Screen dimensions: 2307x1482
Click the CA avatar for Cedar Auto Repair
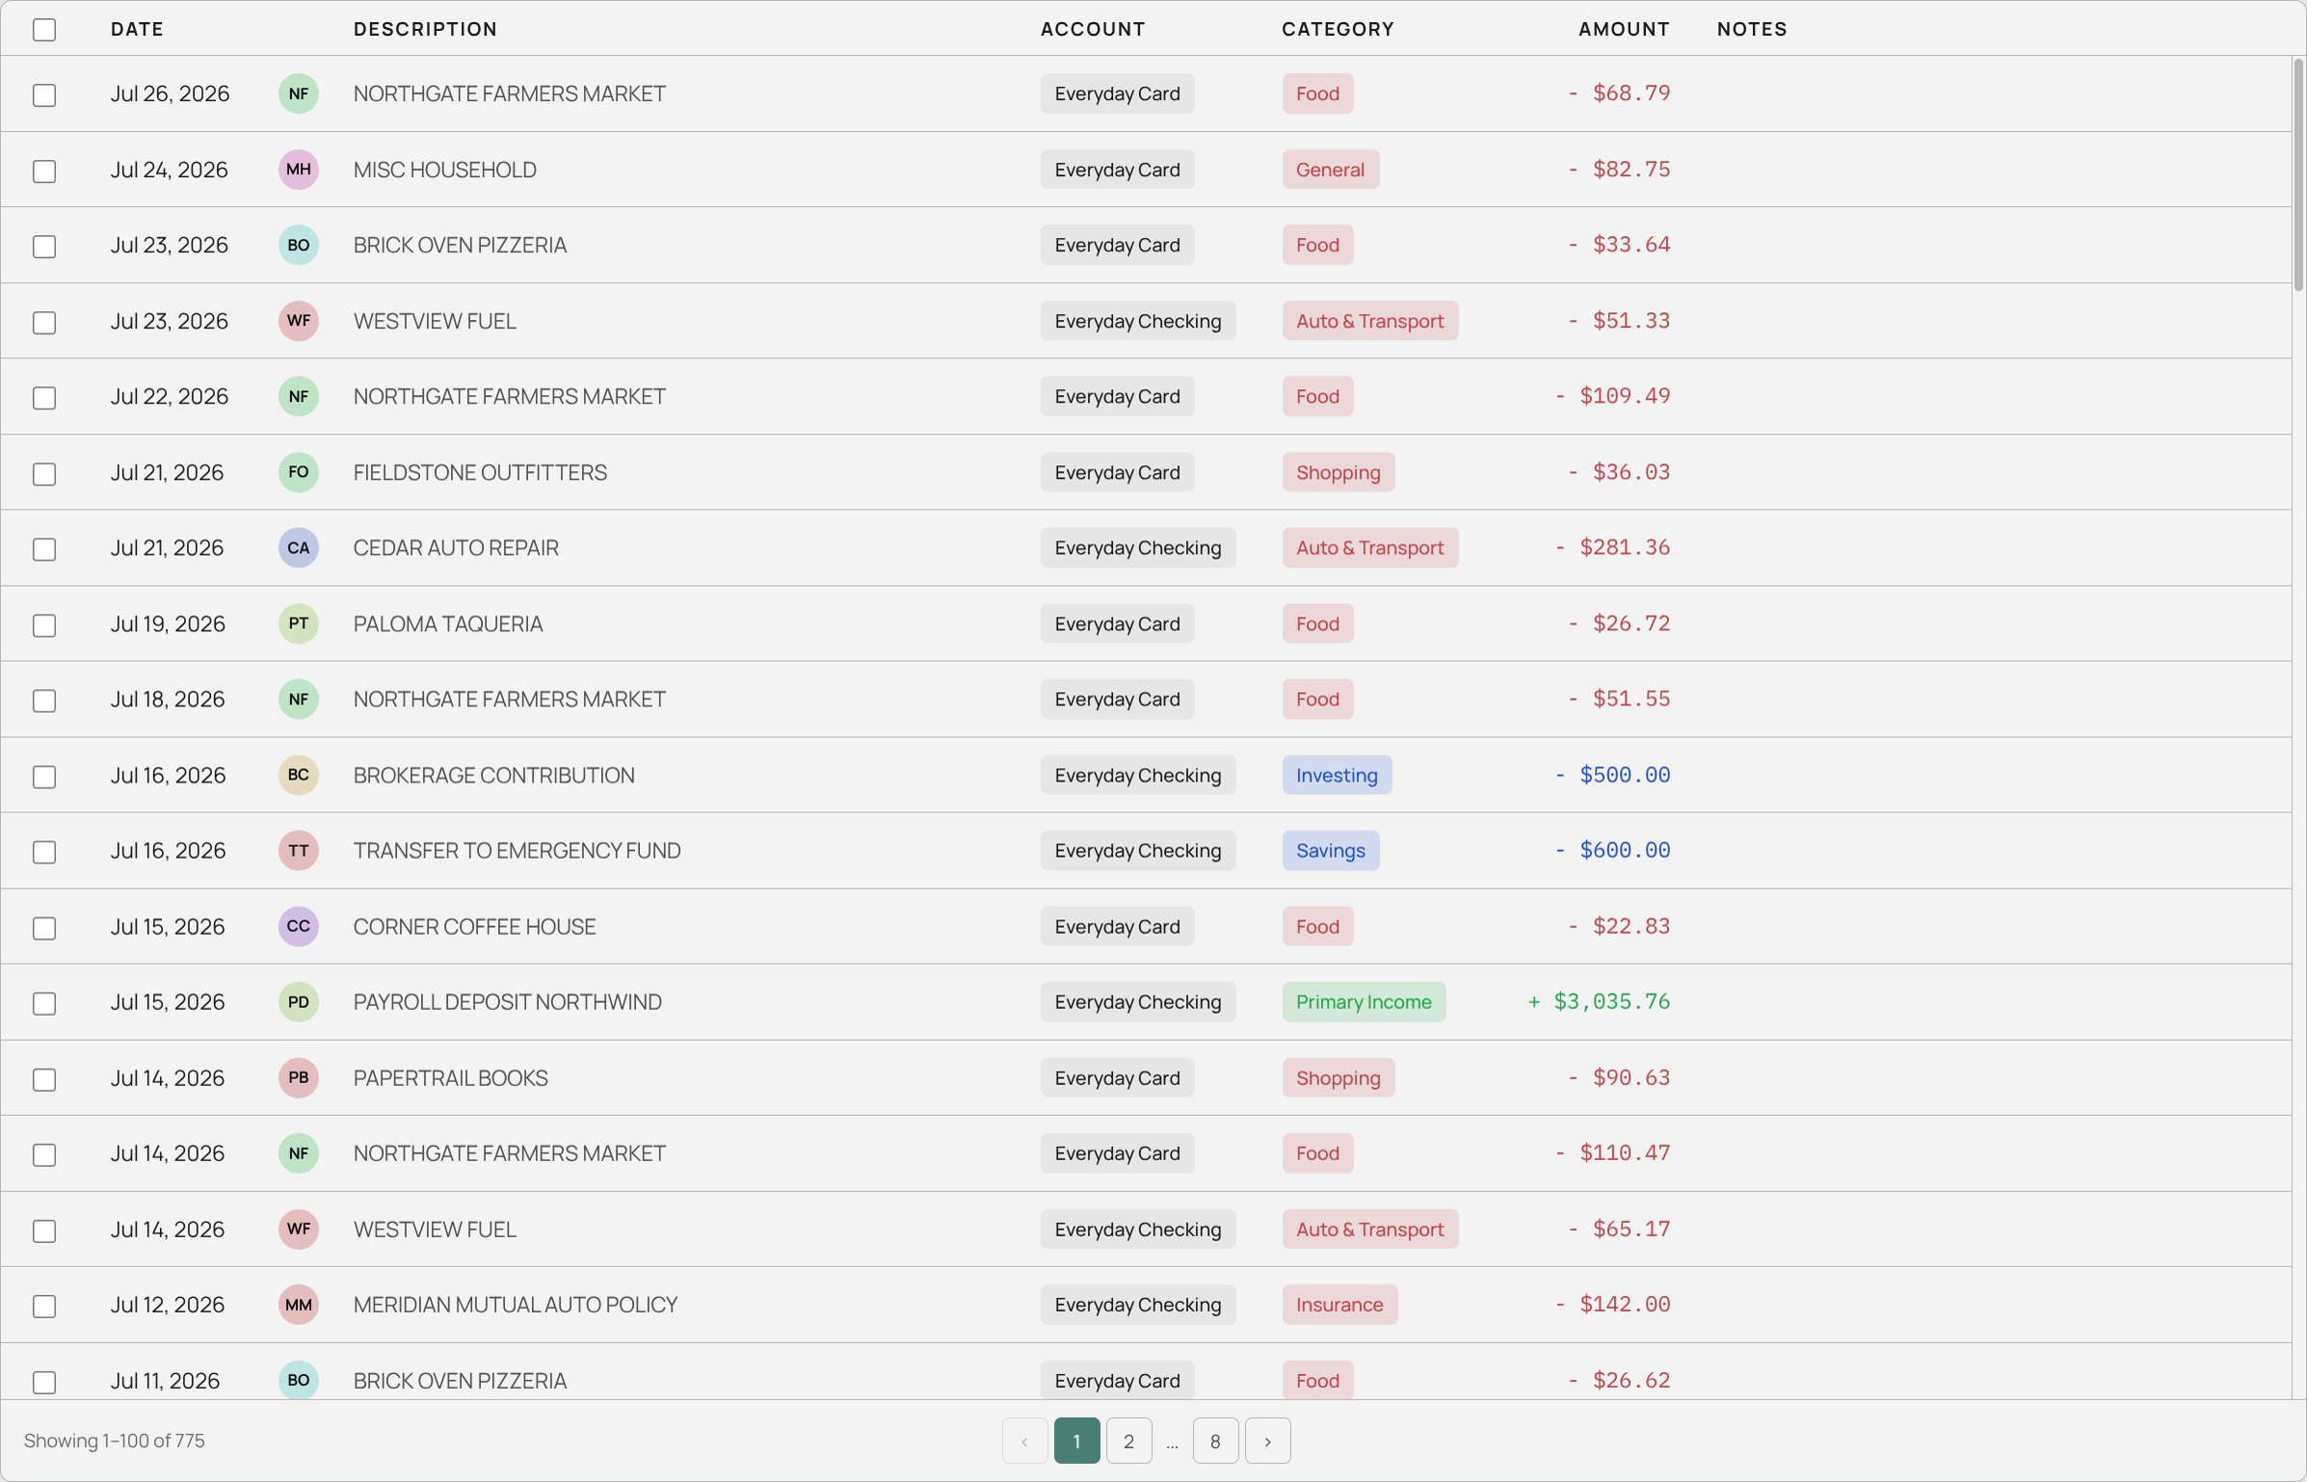click(x=299, y=547)
